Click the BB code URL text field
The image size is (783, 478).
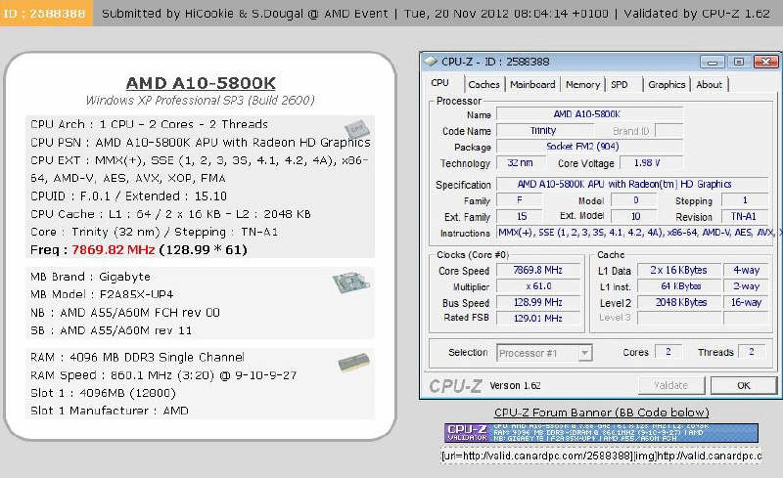pyautogui.click(x=601, y=456)
